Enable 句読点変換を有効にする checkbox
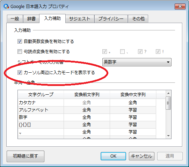Image resolution: width=189 pixels, height=167 pixels. point(20,52)
